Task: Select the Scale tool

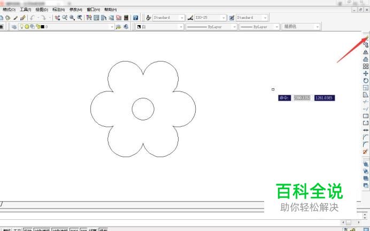Action: [366, 88]
